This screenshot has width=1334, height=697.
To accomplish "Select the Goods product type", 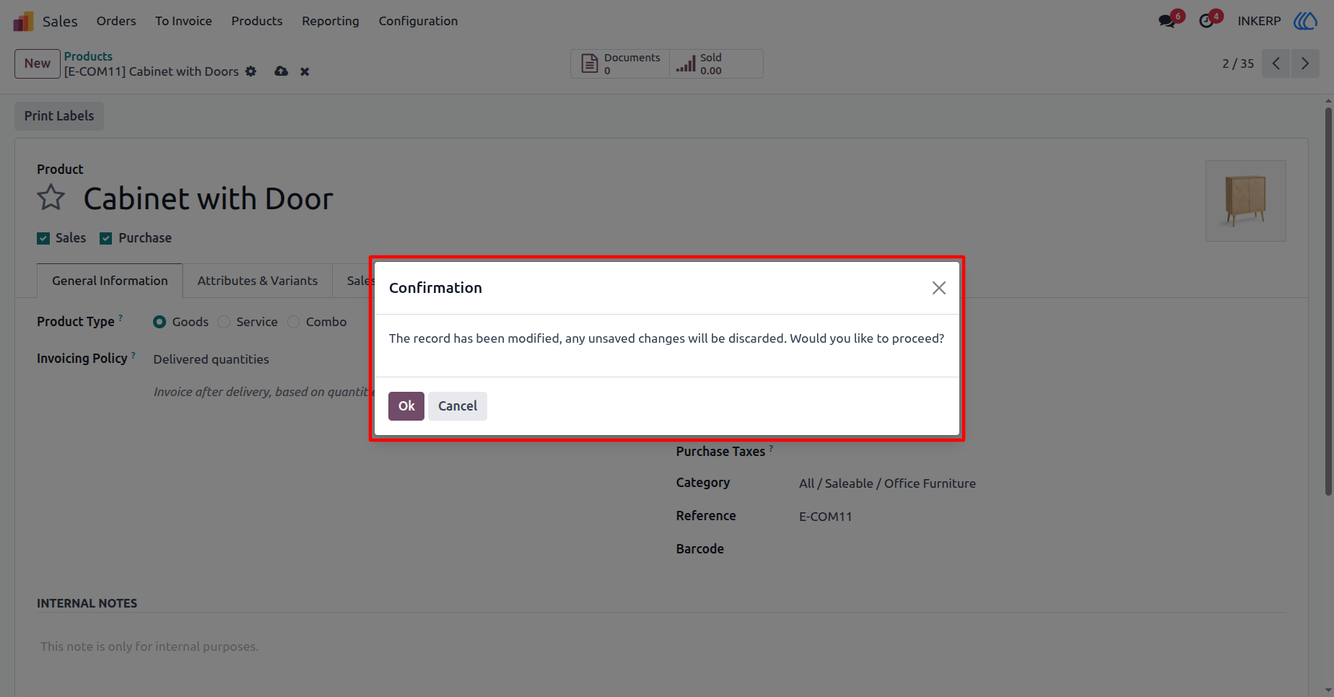I will coord(160,322).
